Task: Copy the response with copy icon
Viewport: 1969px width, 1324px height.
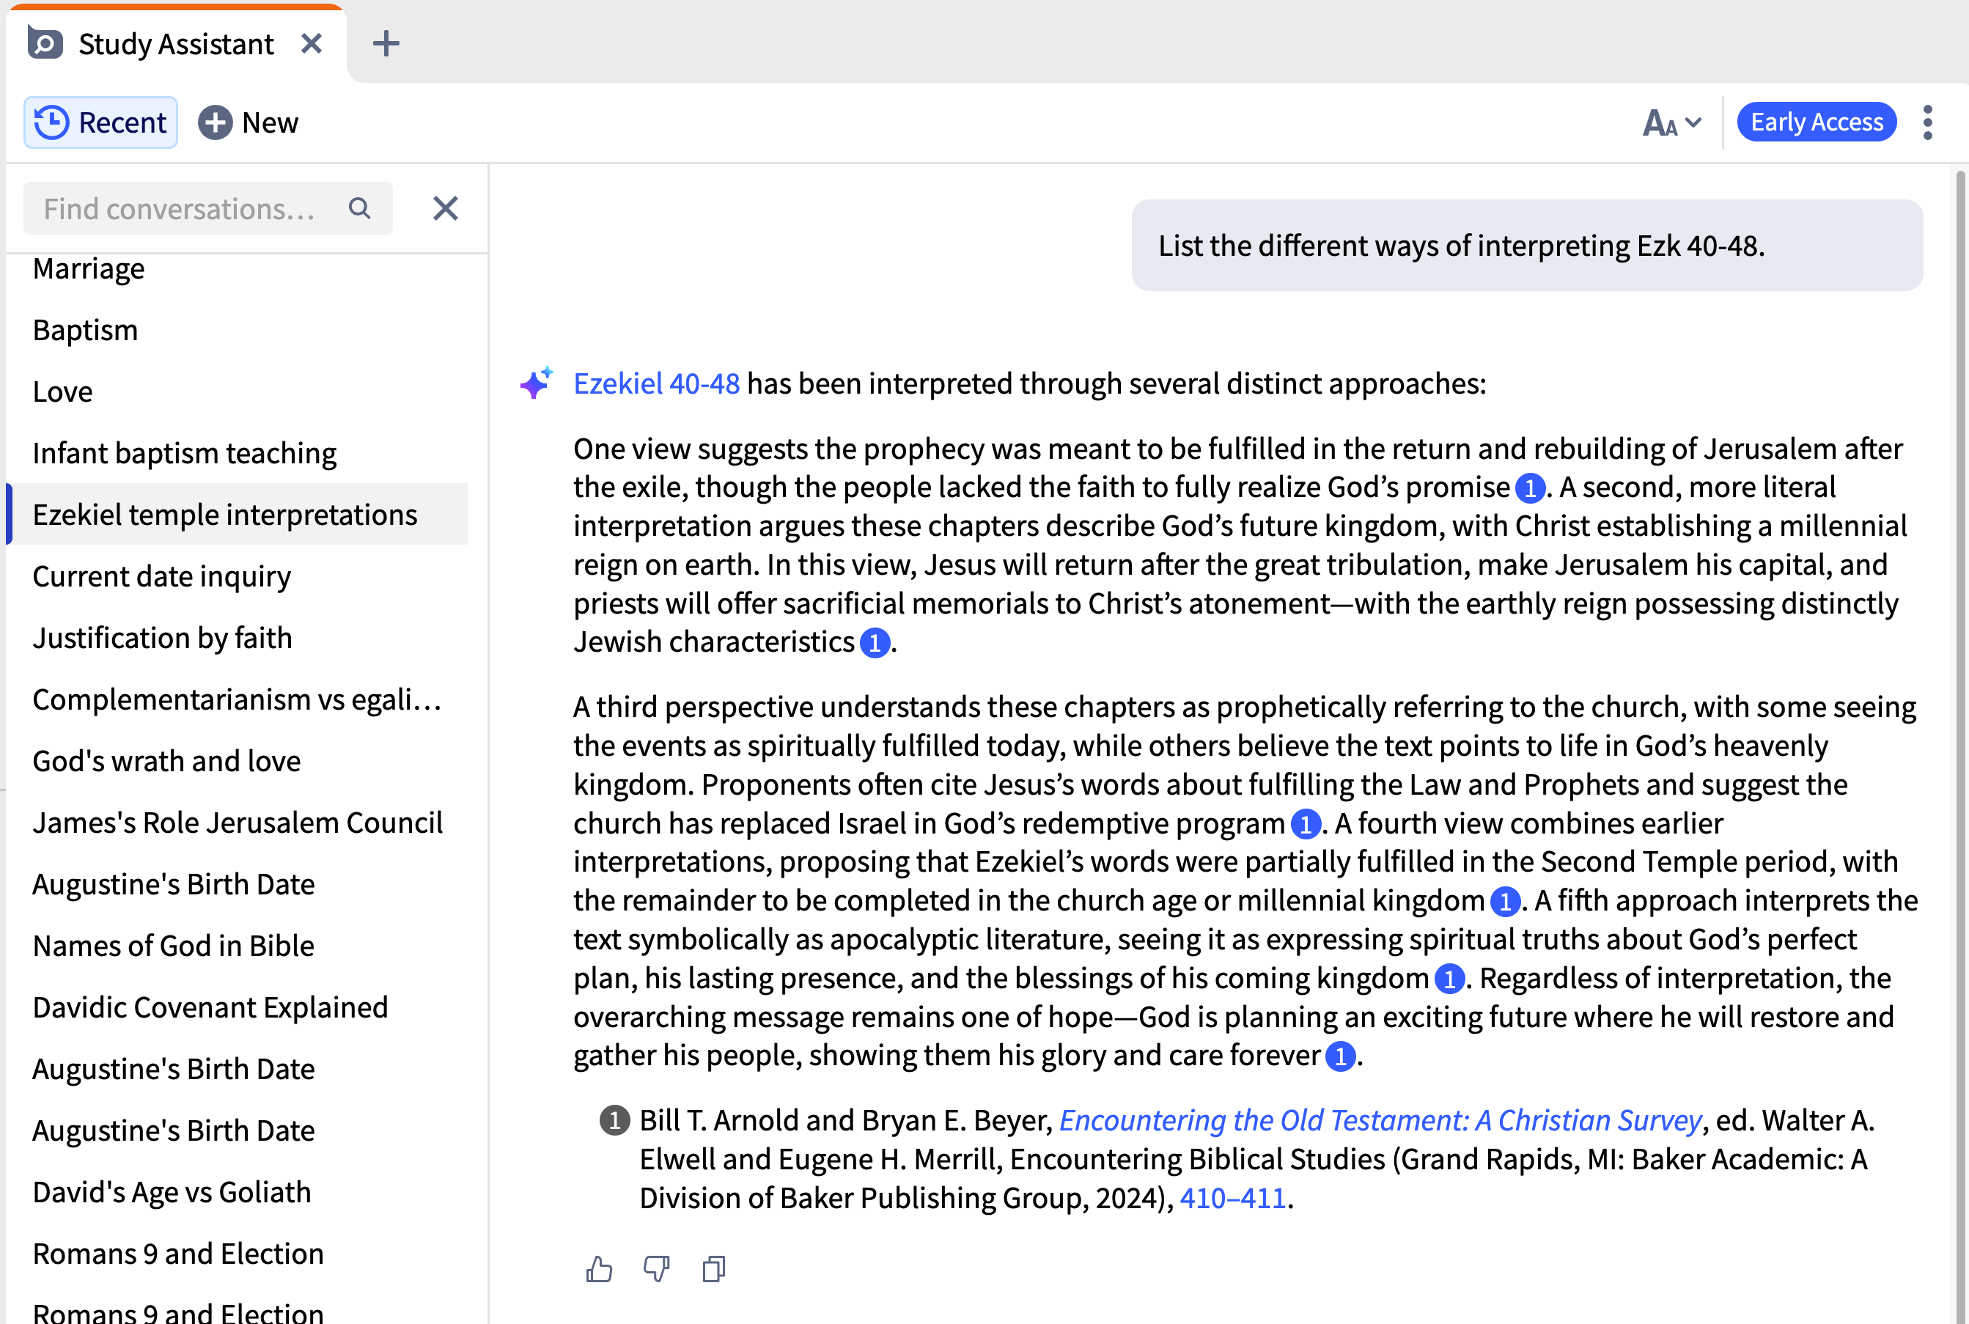Action: (x=713, y=1269)
